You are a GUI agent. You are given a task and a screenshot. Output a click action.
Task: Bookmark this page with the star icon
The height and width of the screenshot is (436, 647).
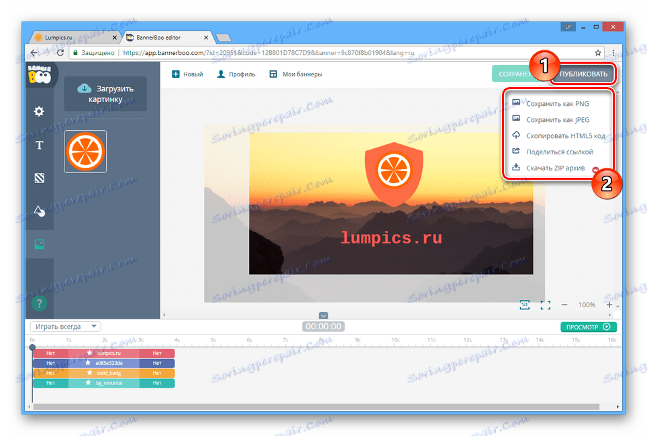[x=598, y=53]
